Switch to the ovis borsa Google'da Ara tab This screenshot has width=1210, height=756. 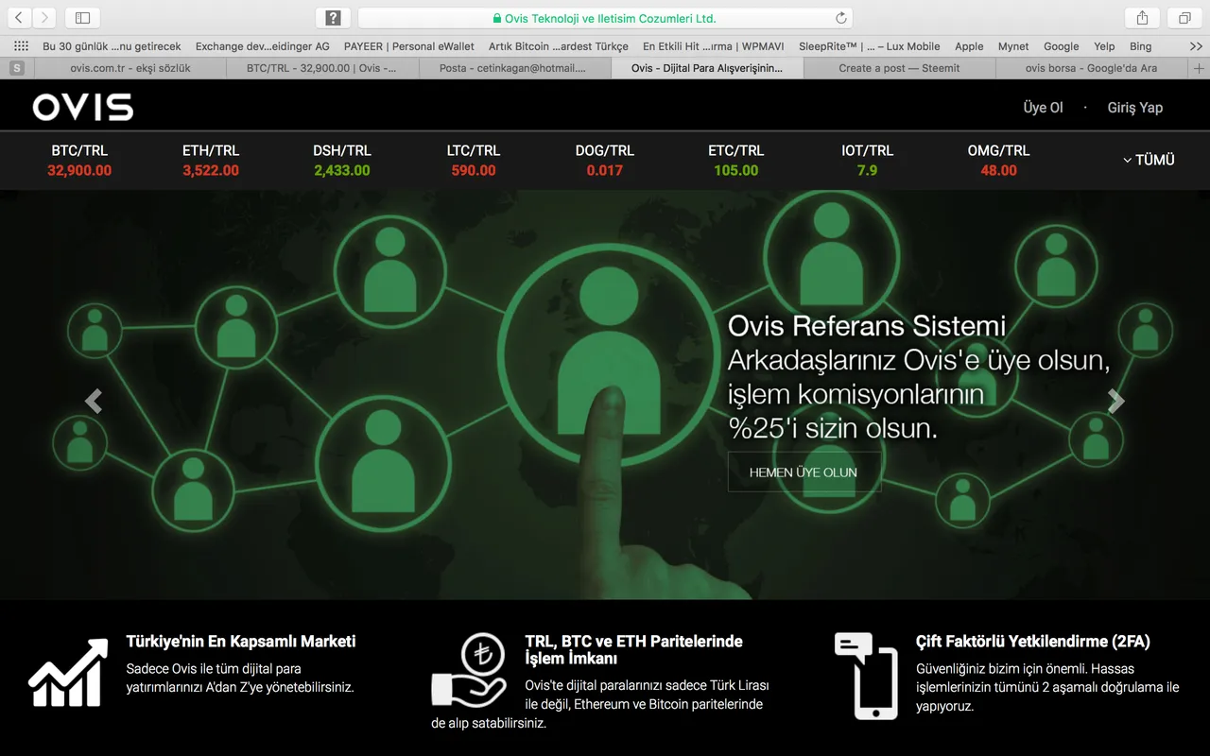(x=1091, y=68)
